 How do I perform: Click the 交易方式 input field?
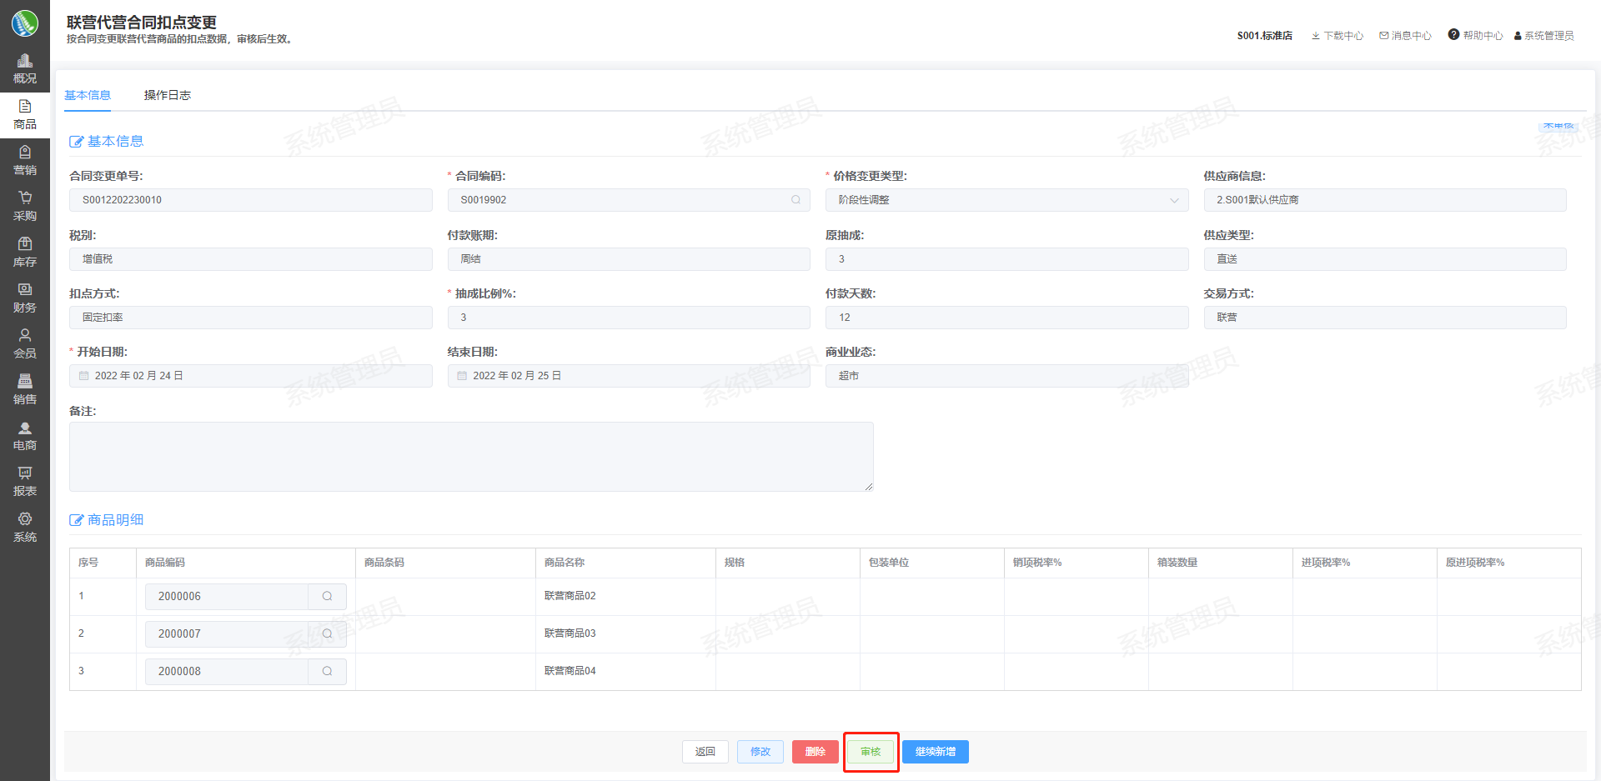pos(1385,318)
